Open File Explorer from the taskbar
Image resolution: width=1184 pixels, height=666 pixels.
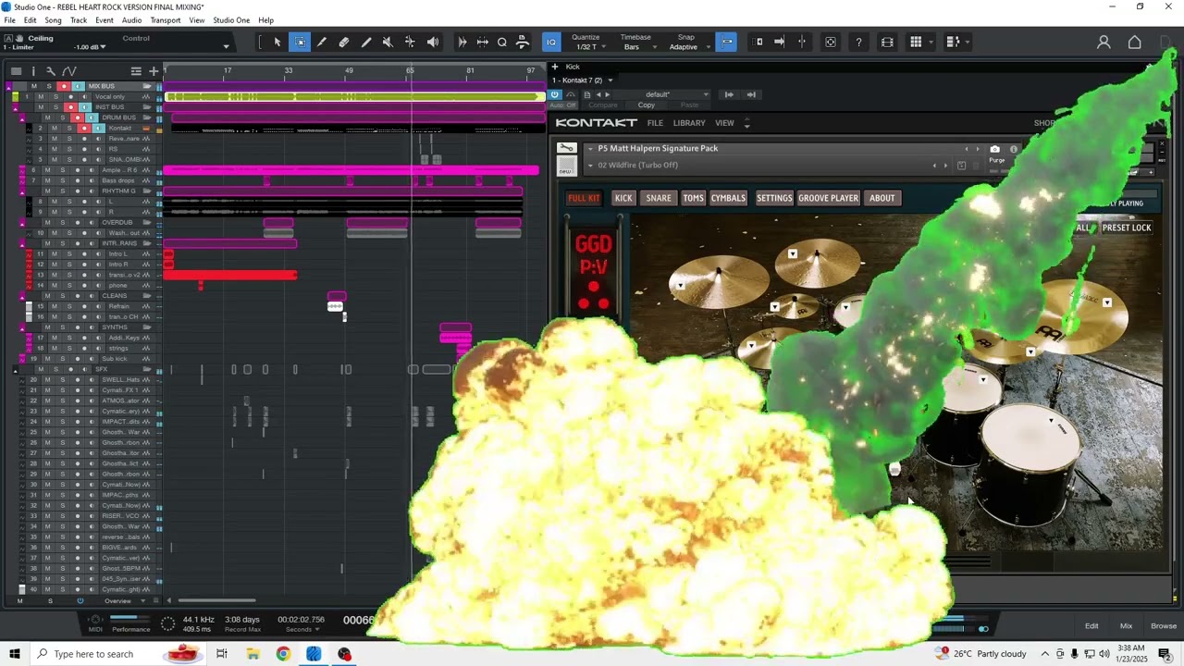tap(253, 654)
